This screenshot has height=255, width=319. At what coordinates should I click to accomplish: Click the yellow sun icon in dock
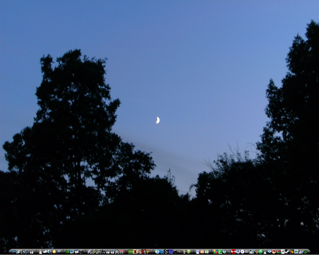pyautogui.click(x=54, y=252)
